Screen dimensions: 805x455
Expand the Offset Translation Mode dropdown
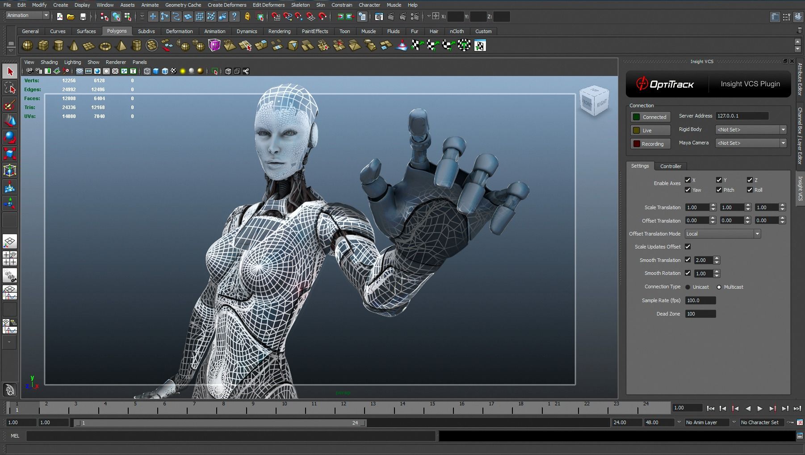tap(722, 234)
